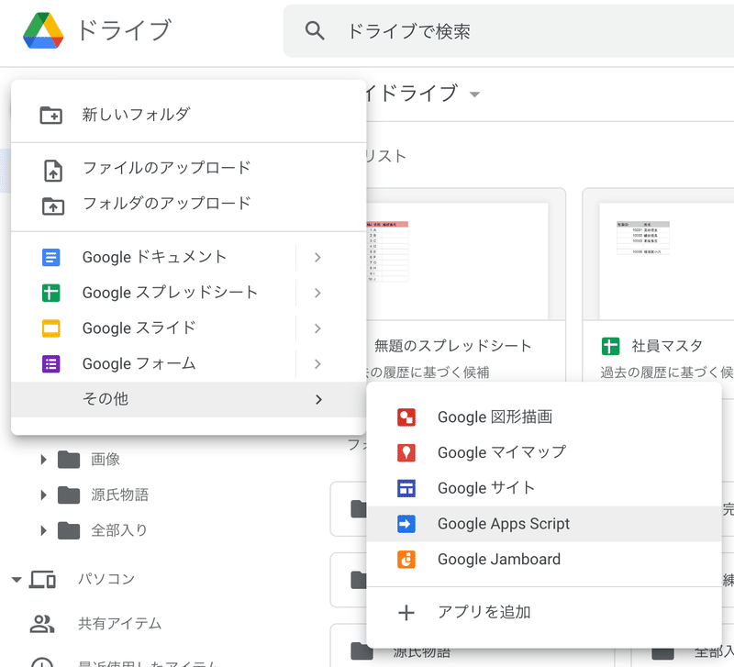Click the Jamboard orange icon
Image resolution: width=734 pixels, height=667 pixels.
406,560
